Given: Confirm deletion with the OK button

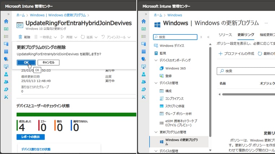Looking at the screenshot, I should (x=26, y=63).
